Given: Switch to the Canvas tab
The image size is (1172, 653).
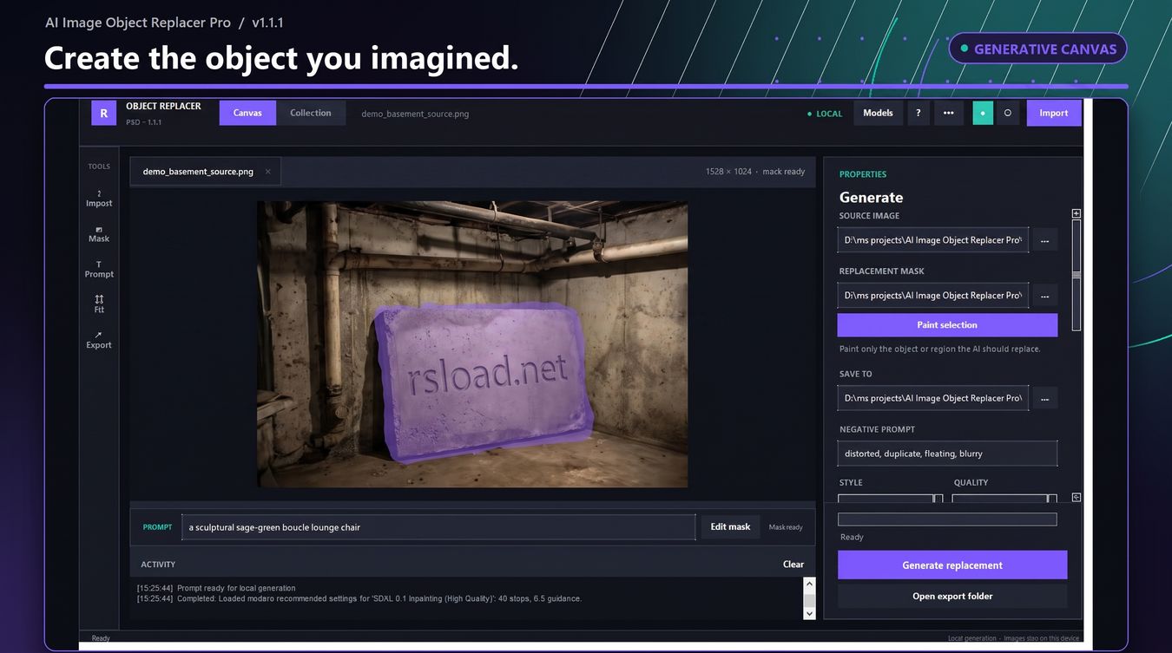Looking at the screenshot, I should pyautogui.click(x=247, y=113).
